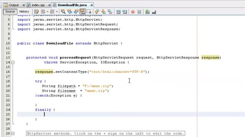
Task: Click the Back navigation icon in editor toolbar
Action: 43,12
